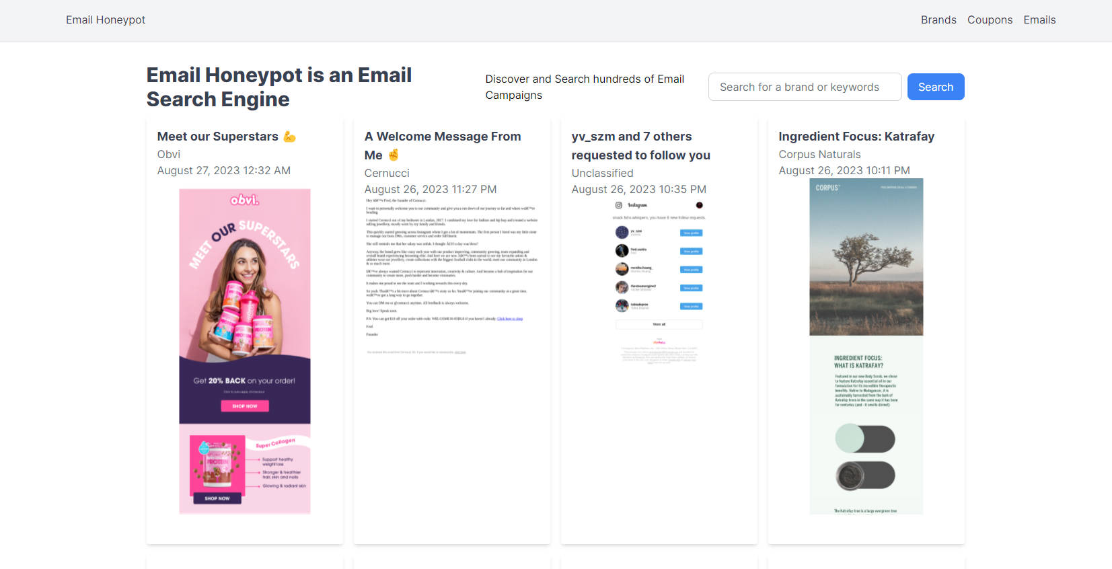Image resolution: width=1112 pixels, height=569 pixels.
Task: Click the Unclassified brand label
Action: pos(602,173)
